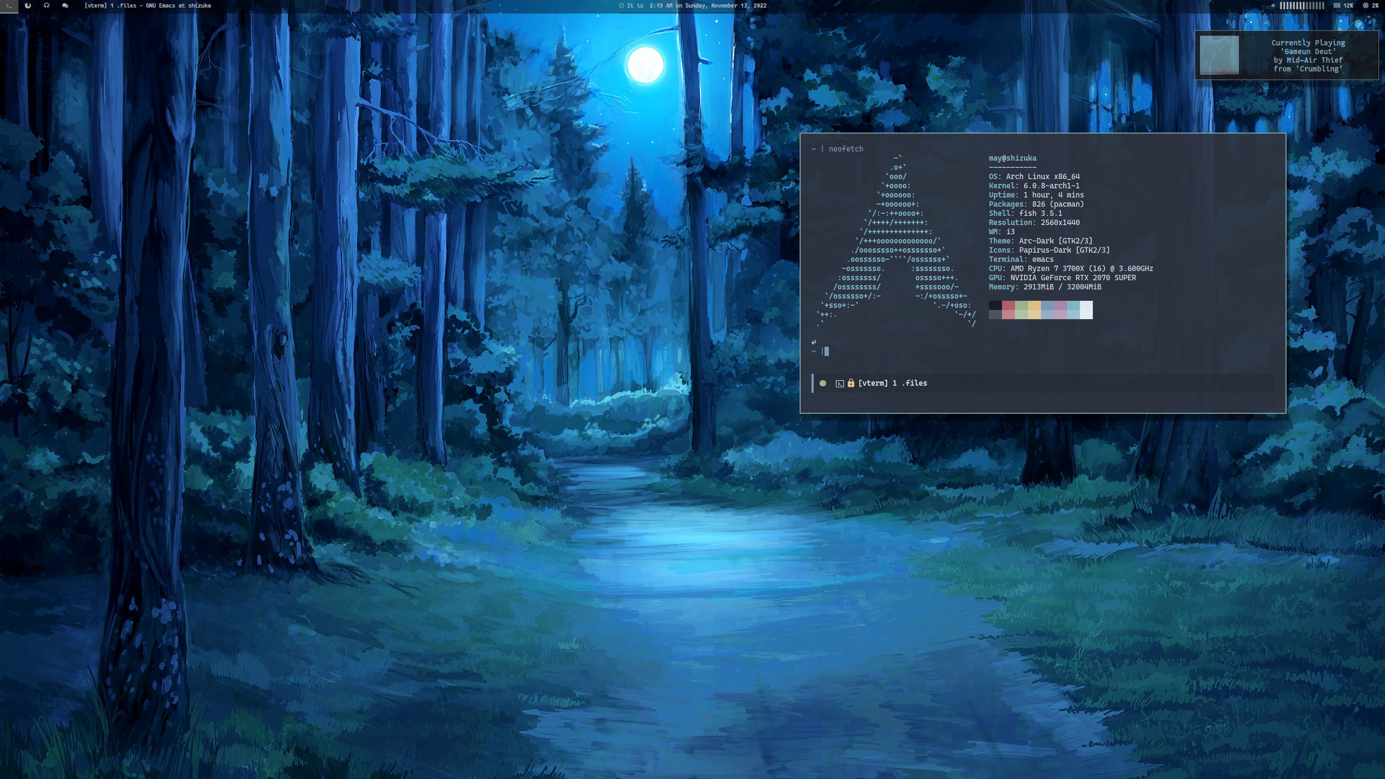This screenshot has width=1385, height=779.
Task: Click the RAM memory usage icon
Action: point(1336,5)
